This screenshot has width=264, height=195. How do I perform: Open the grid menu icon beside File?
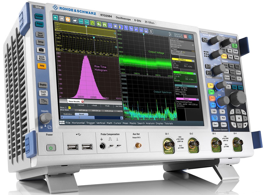62,122
